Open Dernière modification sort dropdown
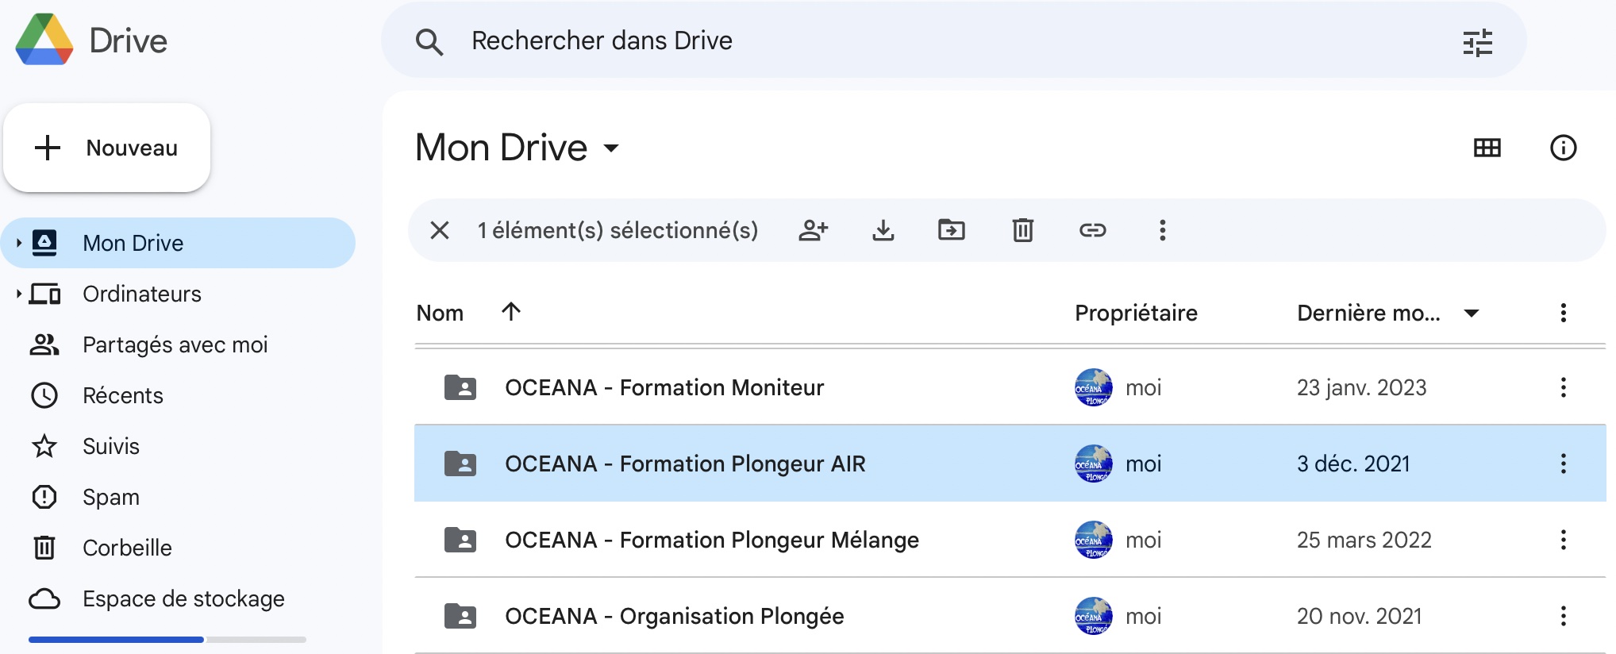The image size is (1616, 654). point(1472,313)
